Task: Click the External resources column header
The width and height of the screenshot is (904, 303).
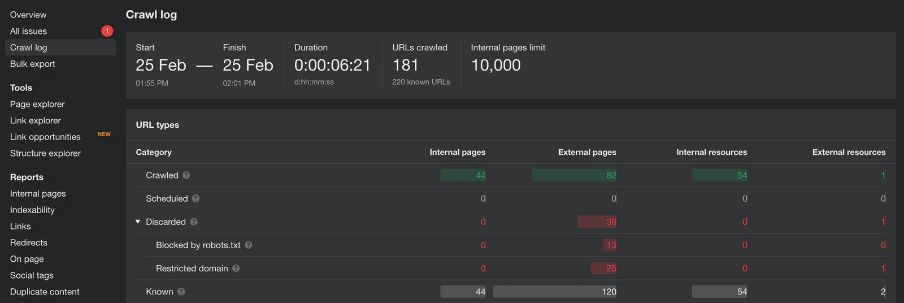Action: (x=849, y=152)
